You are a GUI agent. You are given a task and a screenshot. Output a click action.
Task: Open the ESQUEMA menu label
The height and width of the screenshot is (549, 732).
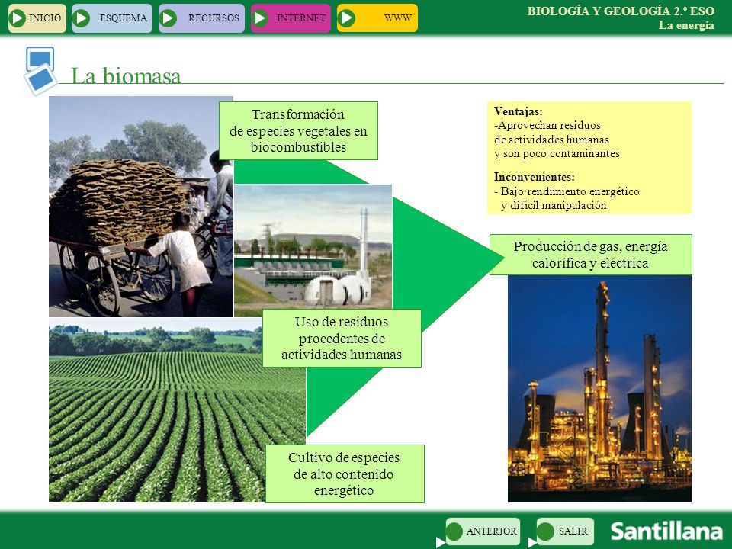click(x=124, y=18)
